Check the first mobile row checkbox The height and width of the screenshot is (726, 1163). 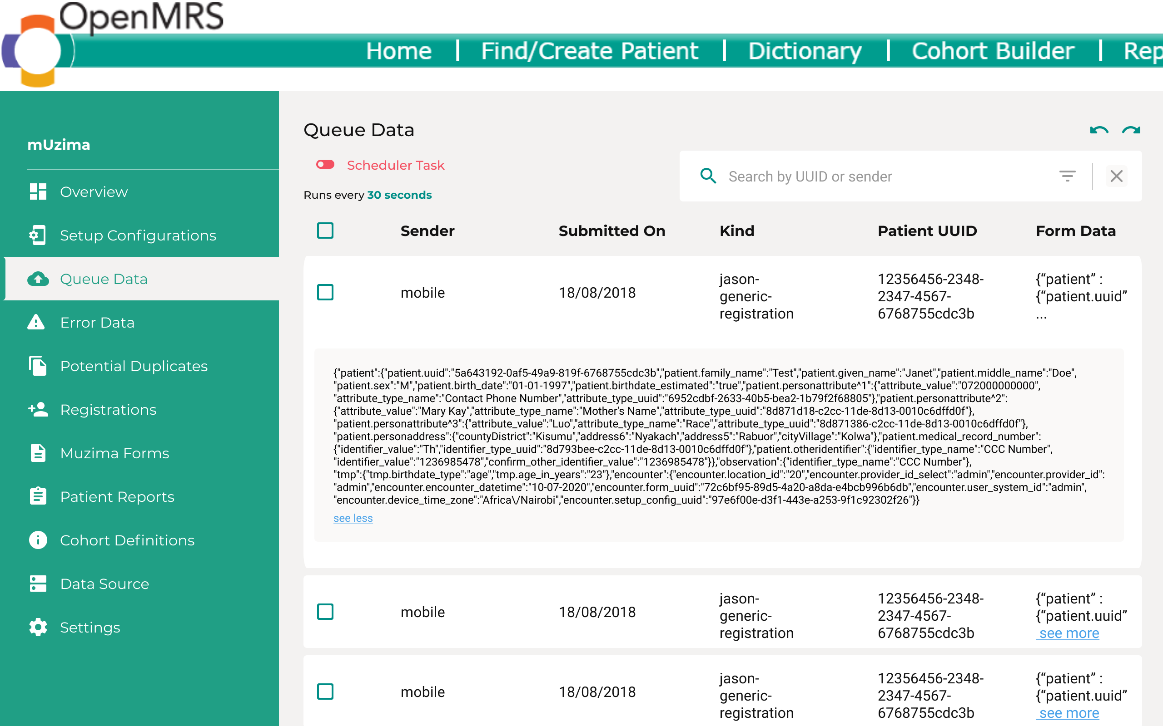325,292
